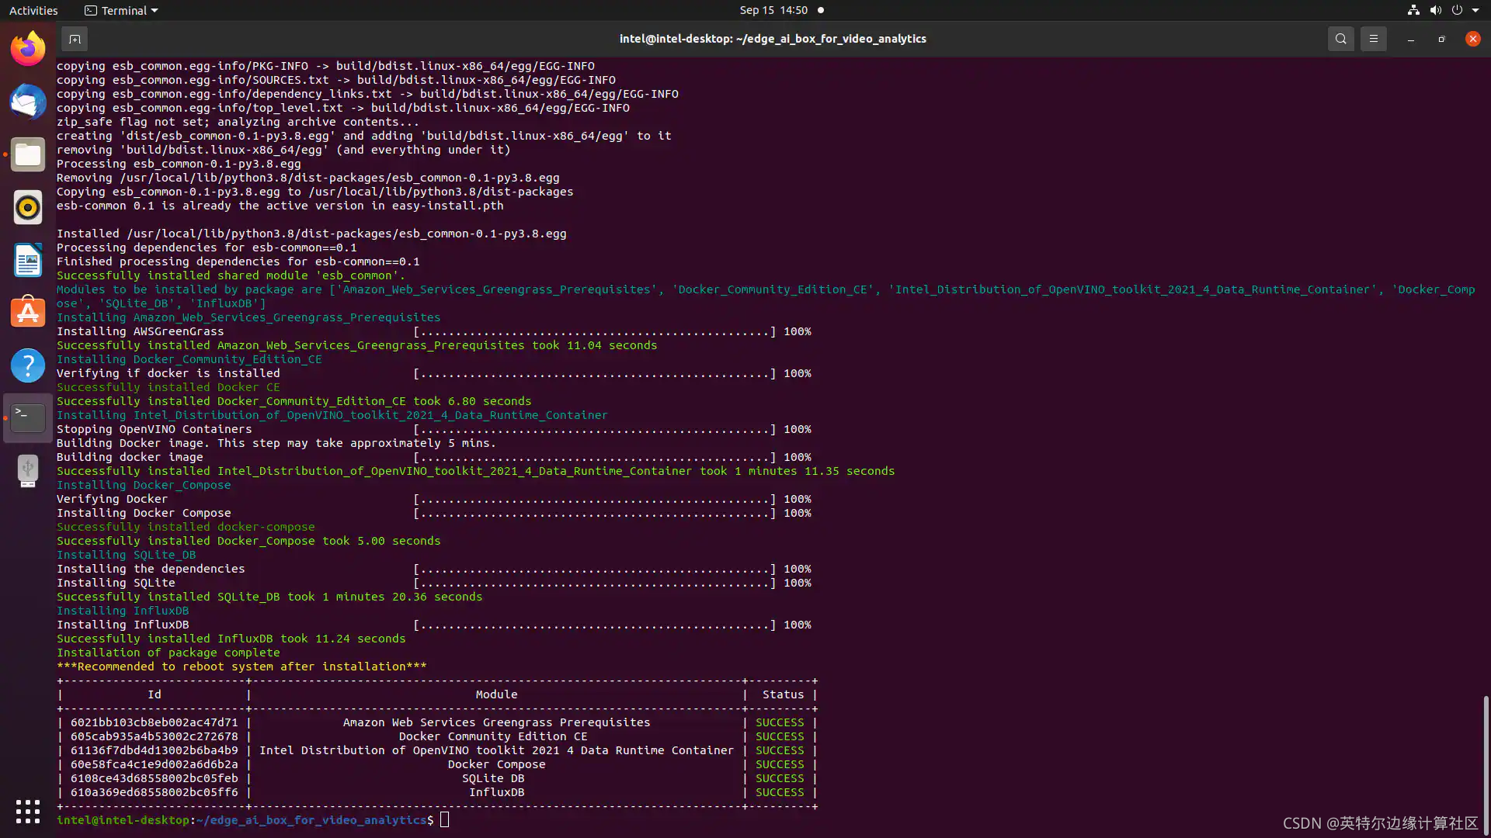Image resolution: width=1491 pixels, height=838 pixels.
Task: Restore the terminal window size
Action: pyautogui.click(x=1441, y=39)
